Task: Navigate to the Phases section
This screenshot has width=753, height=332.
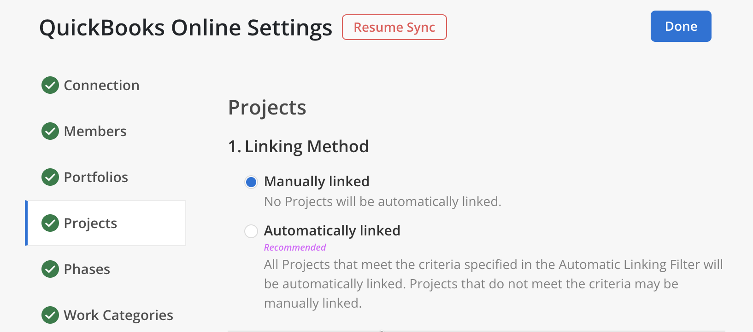Action: (87, 269)
